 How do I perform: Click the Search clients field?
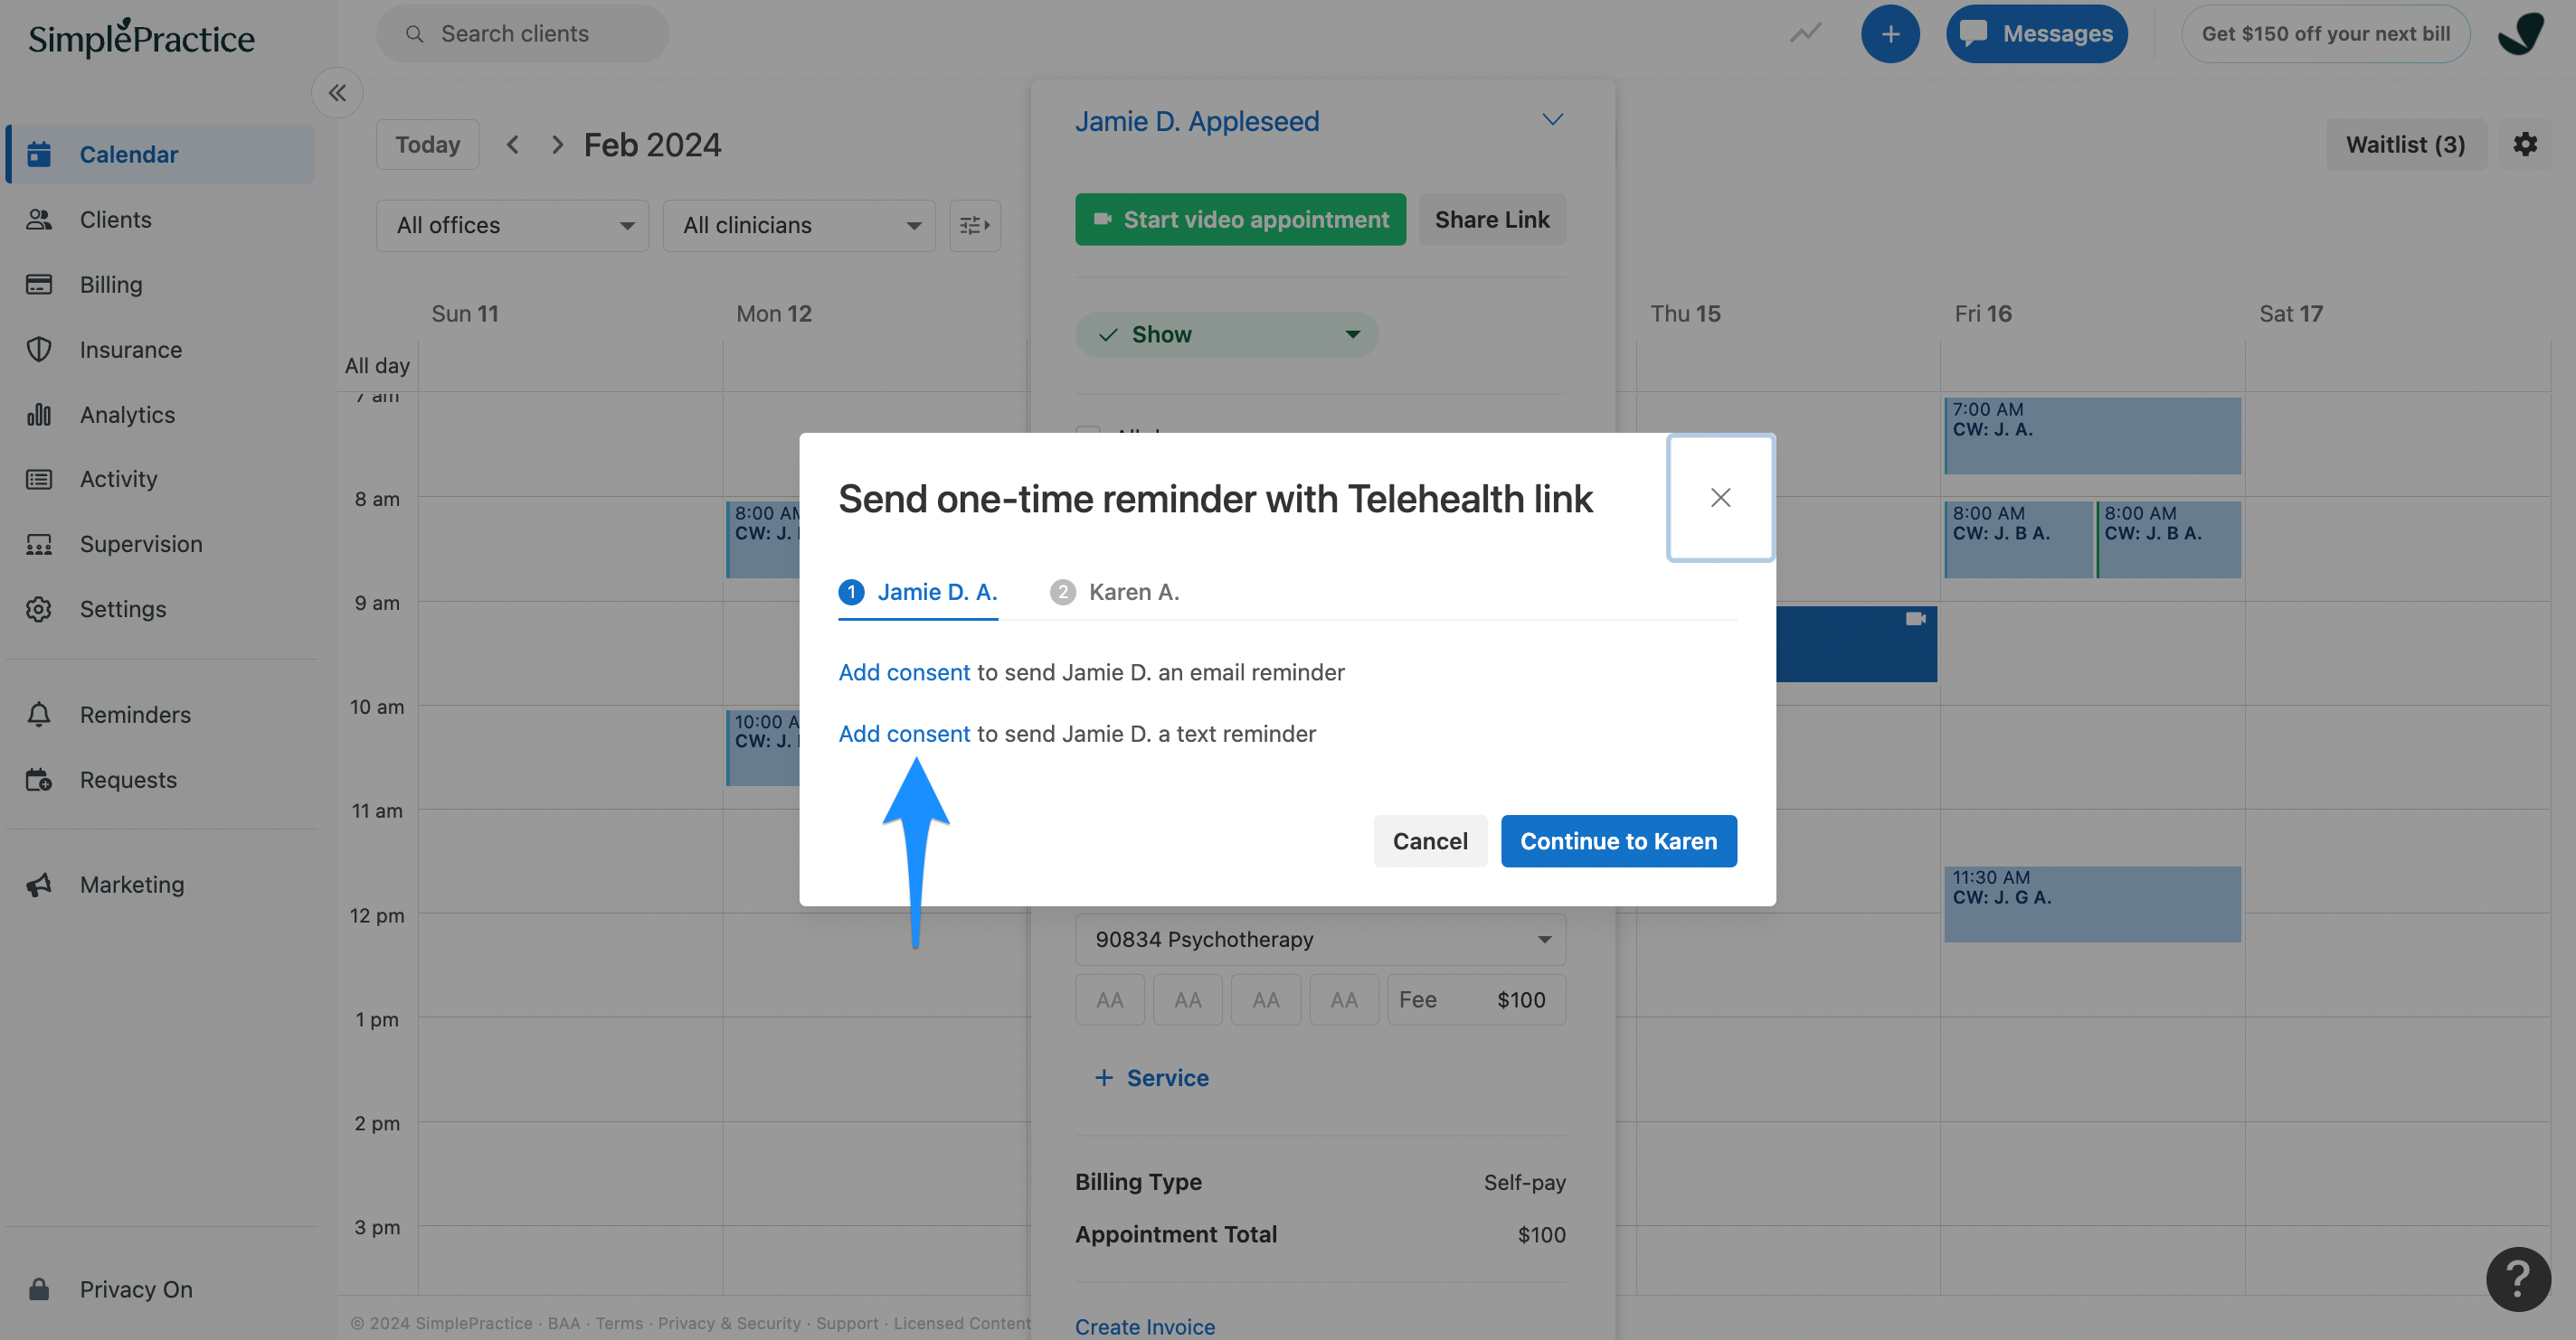[x=522, y=34]
